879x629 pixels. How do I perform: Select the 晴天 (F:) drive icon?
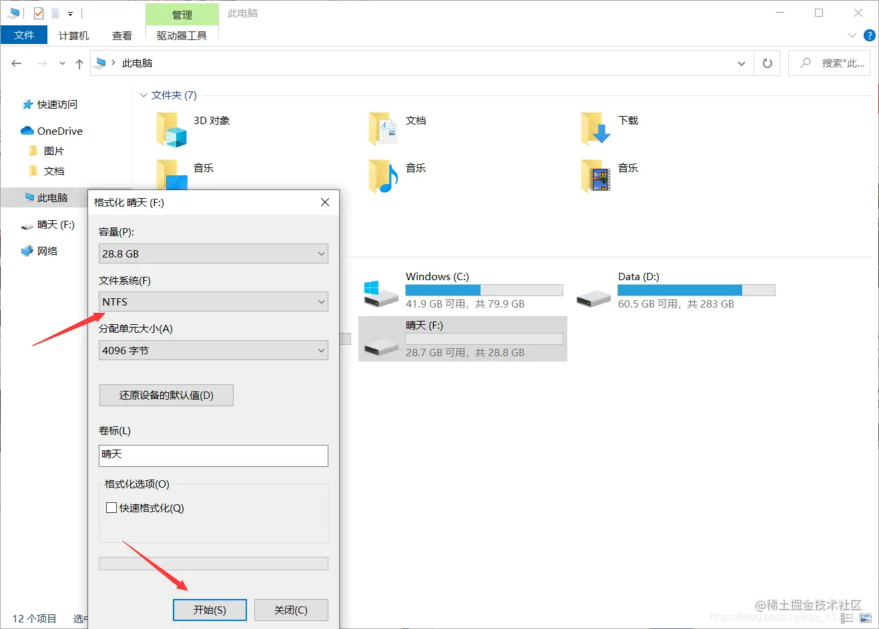tap(381, 347)
